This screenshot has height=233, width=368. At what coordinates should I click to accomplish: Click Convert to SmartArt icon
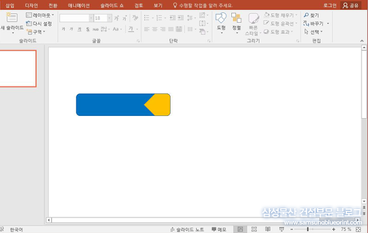tap(202, 31)
